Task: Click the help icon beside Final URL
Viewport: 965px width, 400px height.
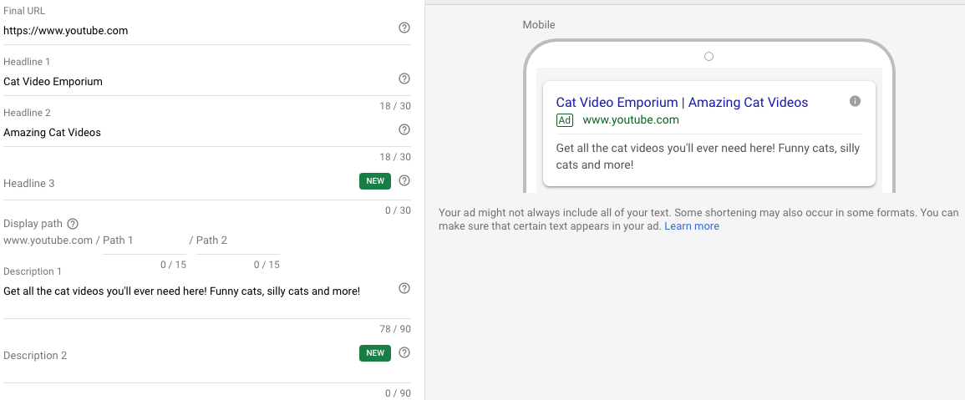Action: pos(404,28)
